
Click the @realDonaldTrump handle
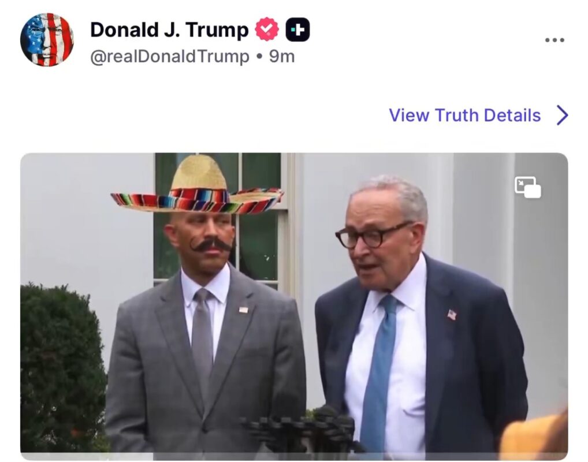point(170,57)
